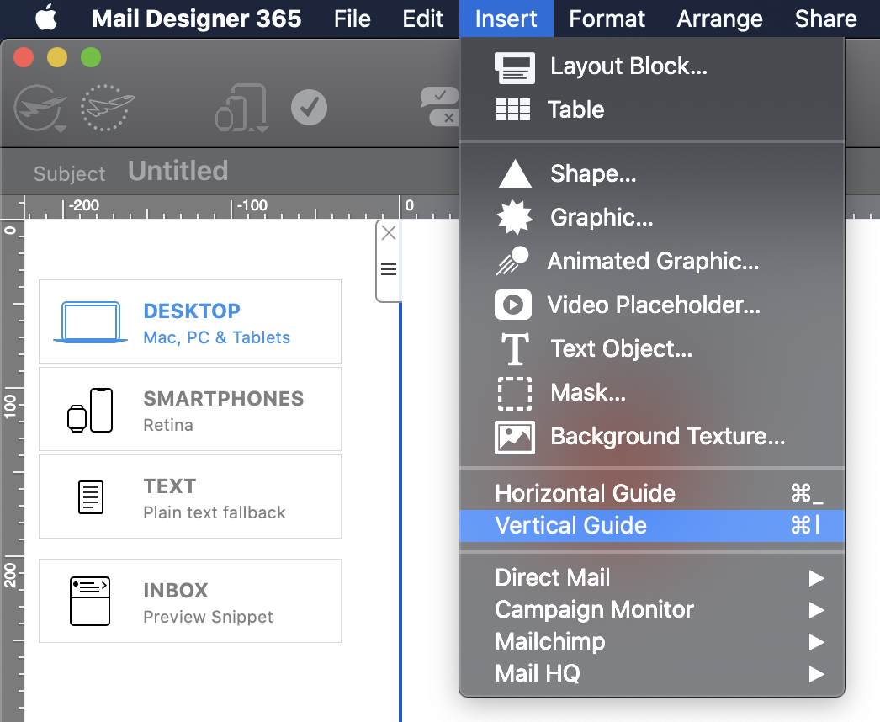Open the File menu
The height and width of the screenshot is (722, 880).
click(x=352, y=19)
